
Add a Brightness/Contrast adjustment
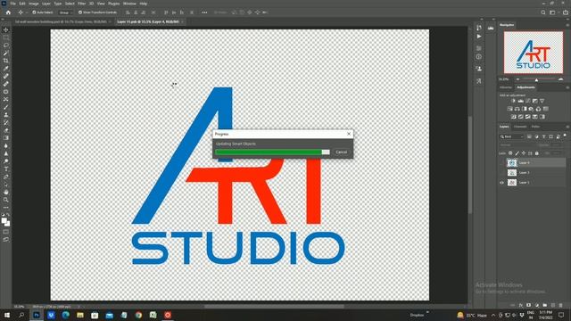514,101
